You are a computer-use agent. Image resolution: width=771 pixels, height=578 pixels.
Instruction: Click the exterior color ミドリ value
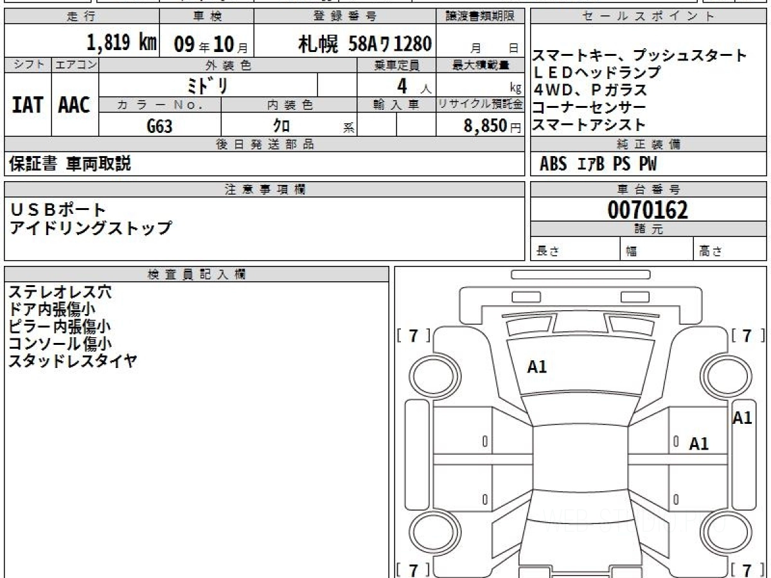click(x=208, y=85)
